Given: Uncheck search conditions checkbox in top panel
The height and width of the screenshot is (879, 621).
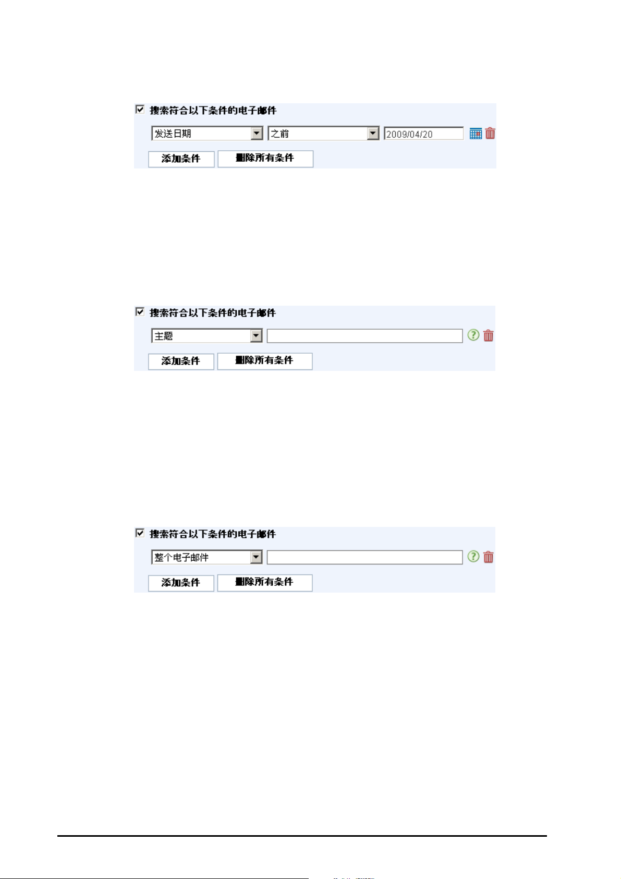Looking at the screenshot, I should point(140,110).
